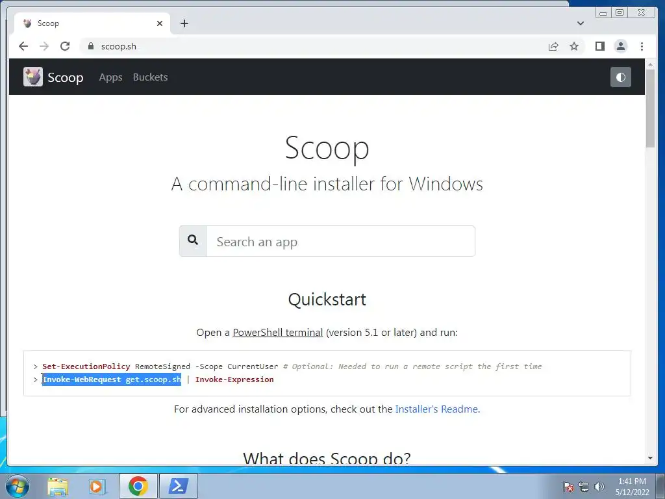The image size is (665, 499).
Task: Bookmark this page with the star
Action: pyautogui.click(x=574, y=46)
